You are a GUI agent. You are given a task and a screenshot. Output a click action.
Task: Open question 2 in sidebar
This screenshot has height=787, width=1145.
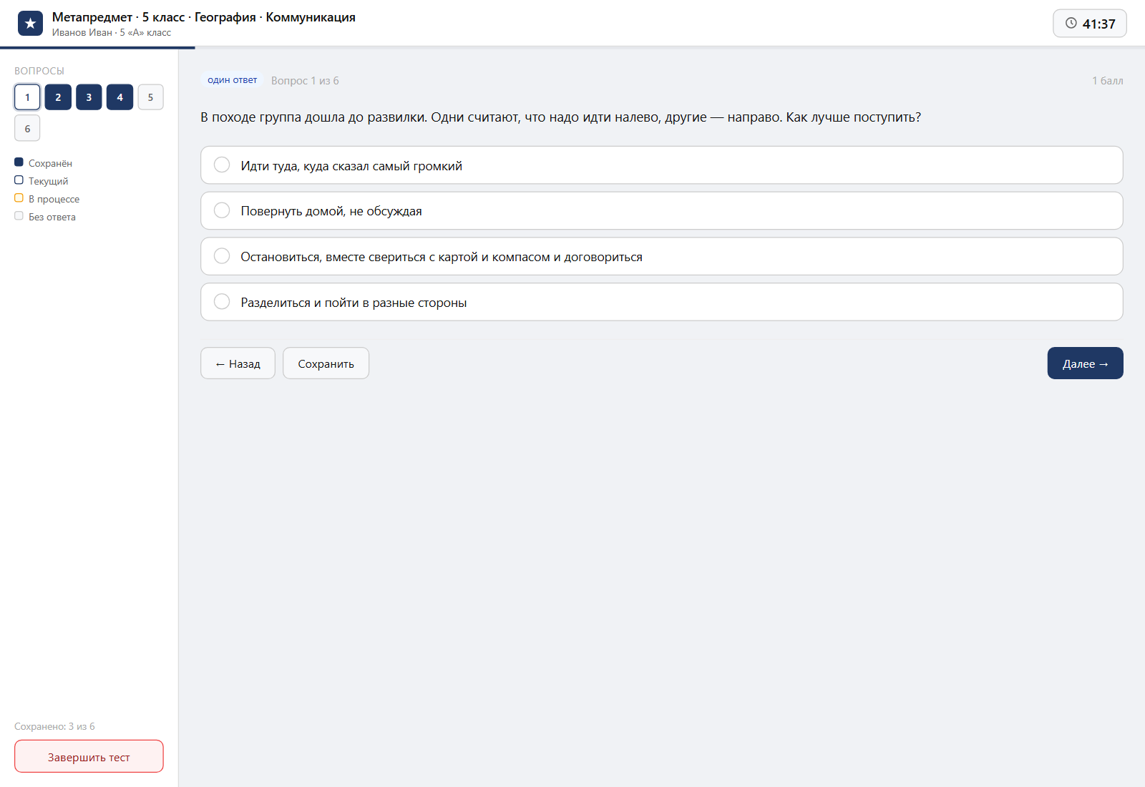pyautogui.click(x=58, y=97)
